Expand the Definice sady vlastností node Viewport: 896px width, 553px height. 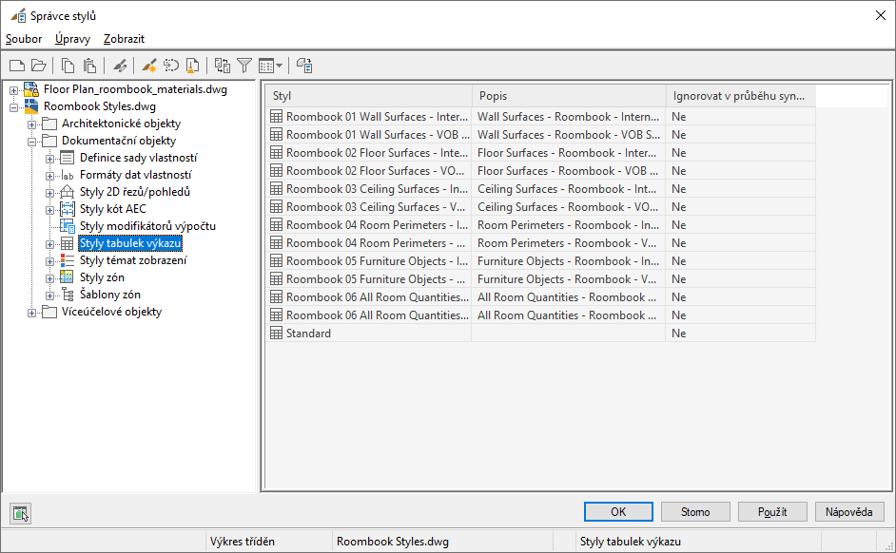pos(49,159)
